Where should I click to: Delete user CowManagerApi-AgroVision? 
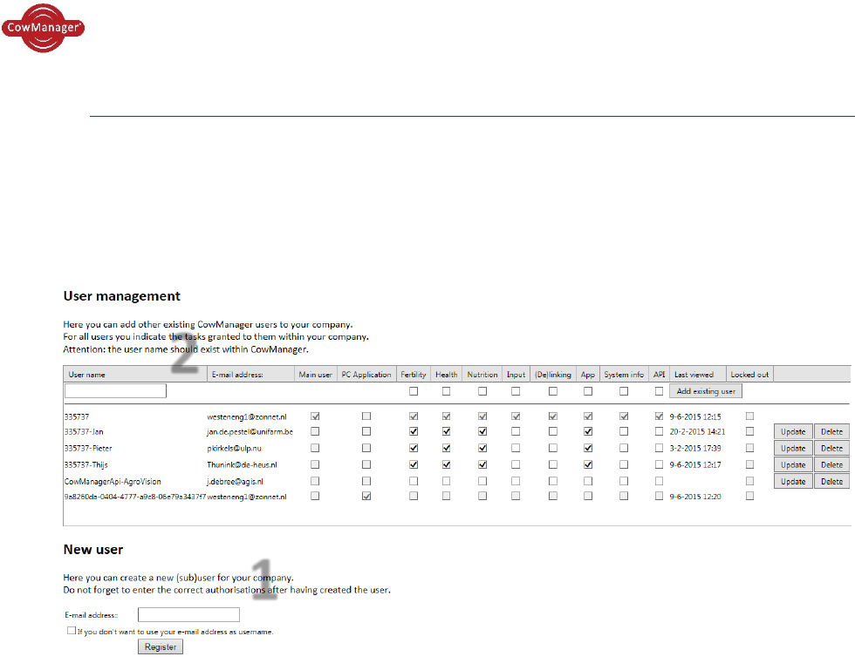pyautogui.click(x=831, y=482)
